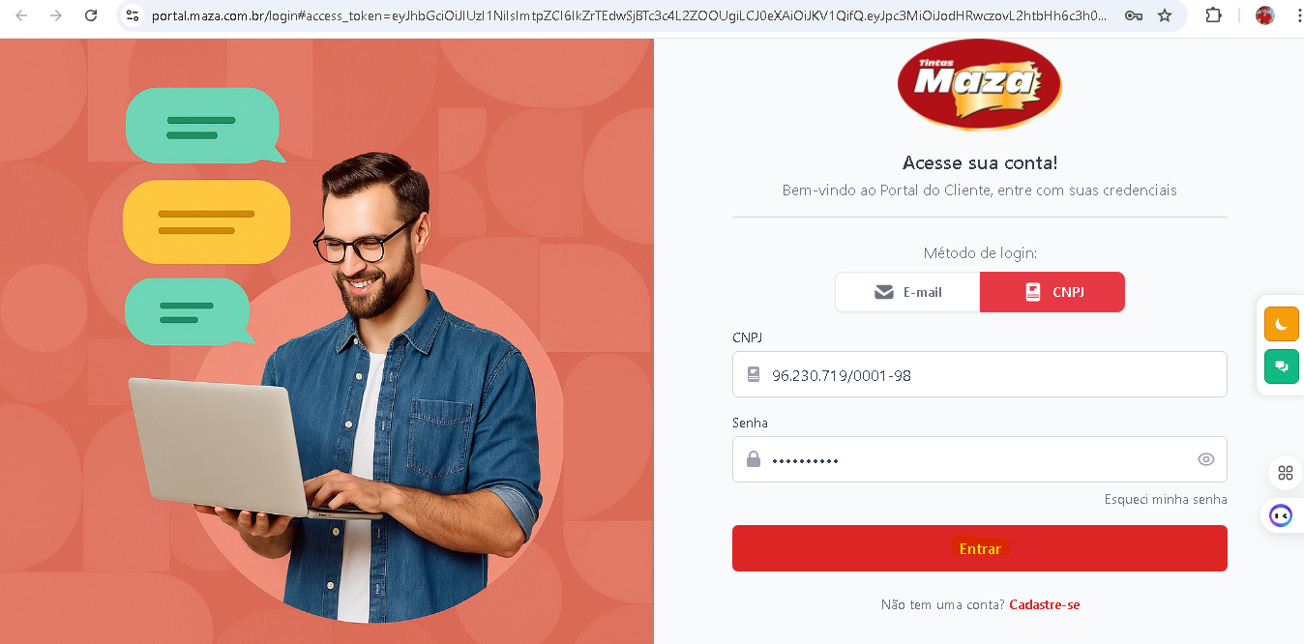Select CNPJ as the login method
The image size is (1304, 644).
(1052, 292)
